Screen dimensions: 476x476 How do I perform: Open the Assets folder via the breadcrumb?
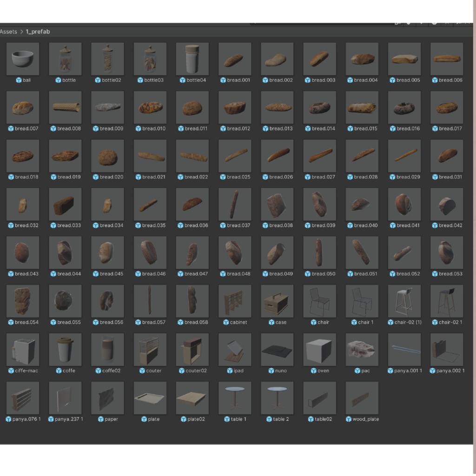pos(8,32)
